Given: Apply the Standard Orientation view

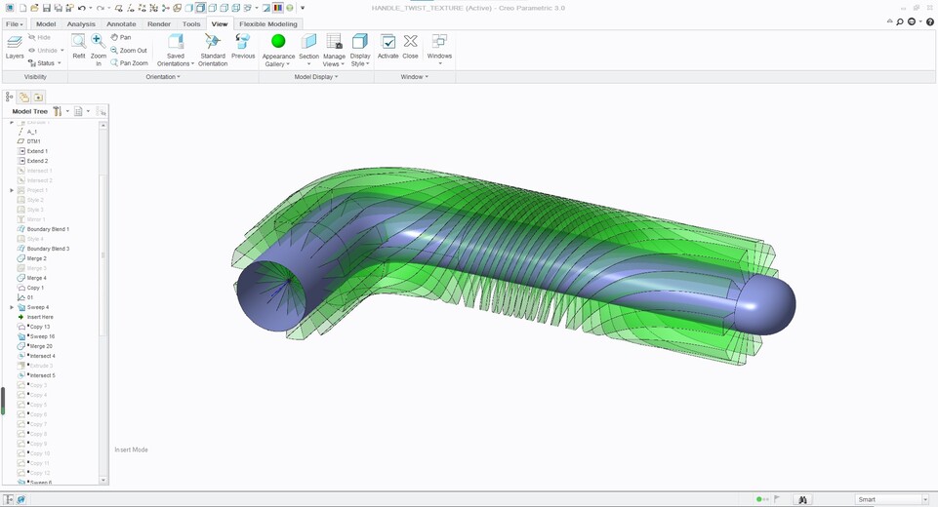Looking at the screenshot, I should pos(213,49).
